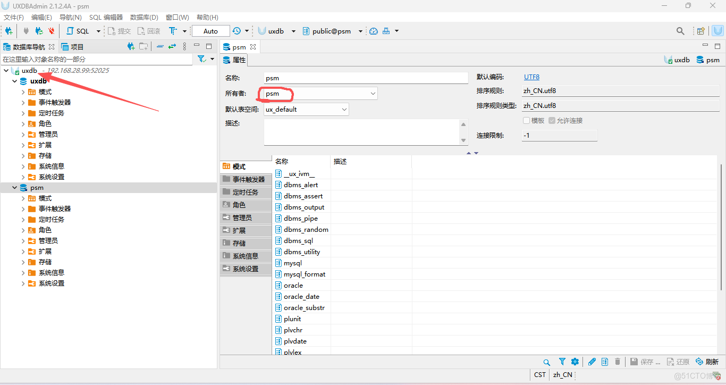The image size is (726, 385).
Task: Open the public@psm schema selector
Action: tap(332, 31)
